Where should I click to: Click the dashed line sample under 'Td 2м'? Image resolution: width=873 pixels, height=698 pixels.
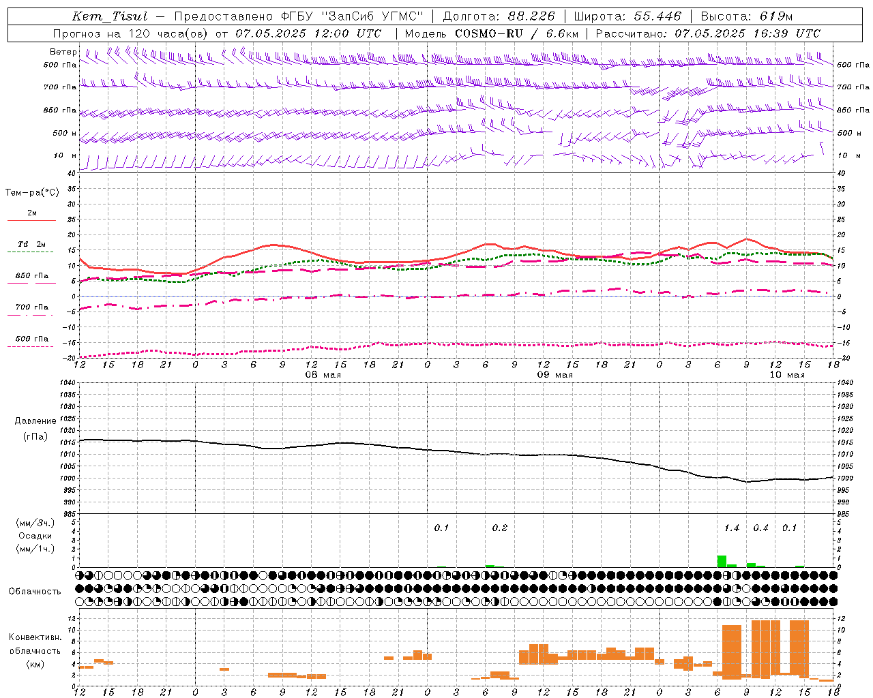32,252
